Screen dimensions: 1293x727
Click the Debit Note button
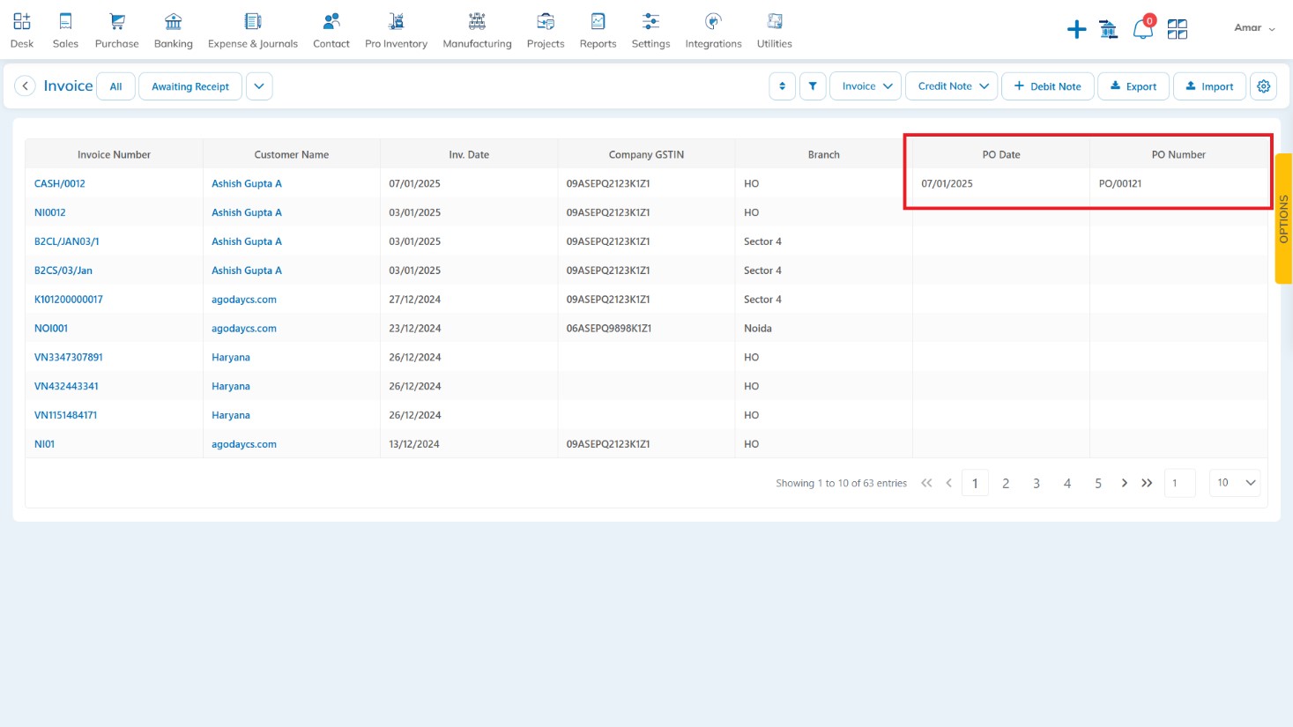[x=1048, y=86]
